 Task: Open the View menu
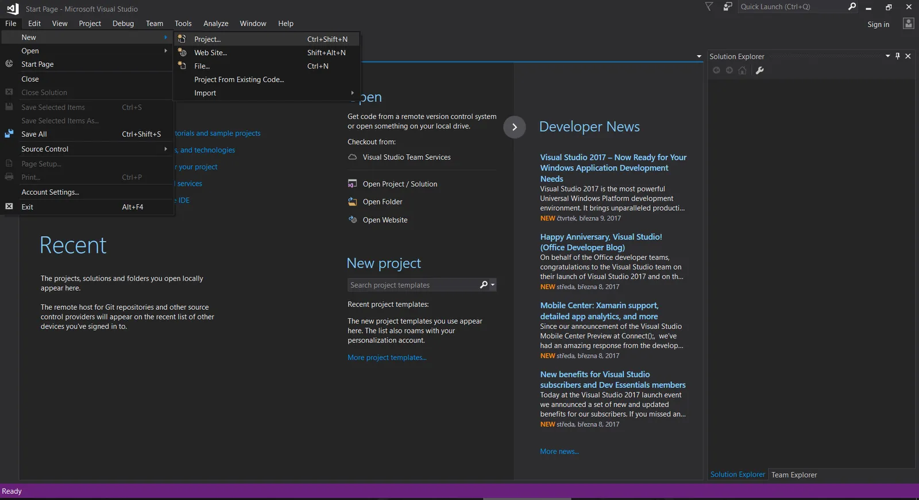pyautogui.click(x=60, y=24)
